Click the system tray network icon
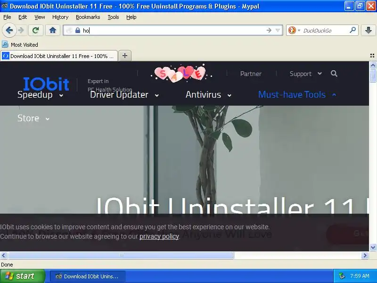This screenshot has width=377, height=283. 342,276
